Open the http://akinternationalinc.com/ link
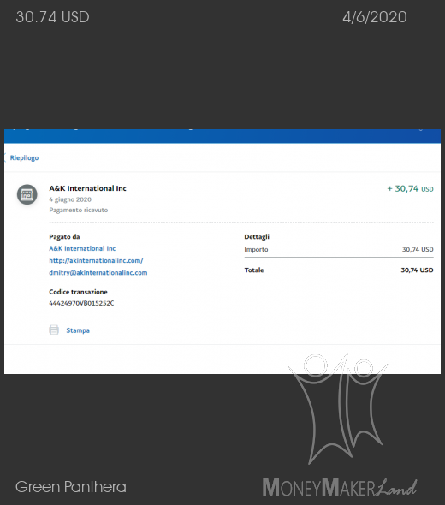This screenshot has width=445, height=505. click(96, 260)
